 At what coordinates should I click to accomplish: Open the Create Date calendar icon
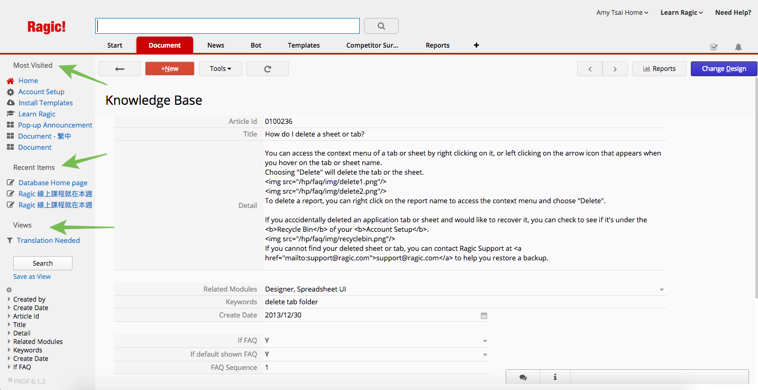coord(483,315)
